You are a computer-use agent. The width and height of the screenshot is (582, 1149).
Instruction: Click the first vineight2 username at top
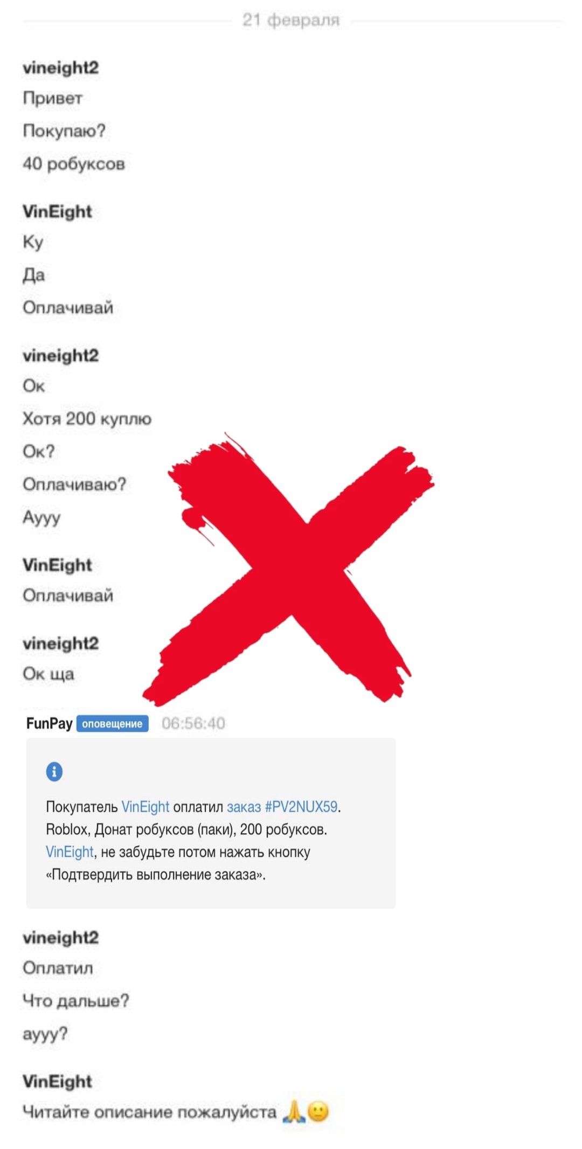[61, 68]
